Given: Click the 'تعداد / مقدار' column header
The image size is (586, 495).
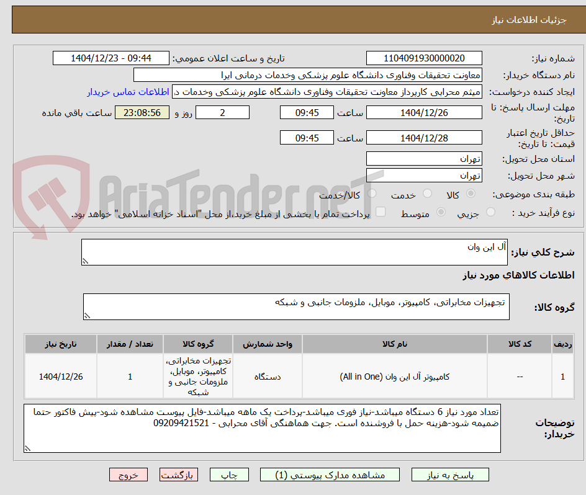Looking at the screenshot, I should click(130, 344).
